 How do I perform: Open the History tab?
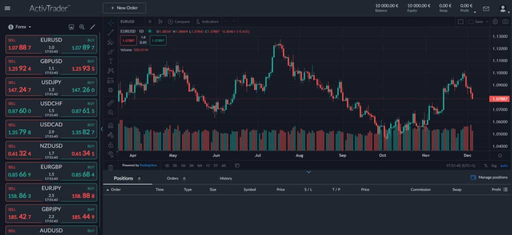click(x=225, y=178)
